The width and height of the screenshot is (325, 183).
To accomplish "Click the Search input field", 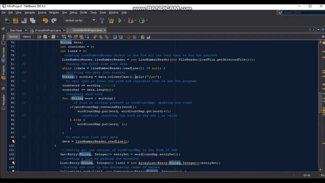I will pyautogui.click(x=304, y=13).
